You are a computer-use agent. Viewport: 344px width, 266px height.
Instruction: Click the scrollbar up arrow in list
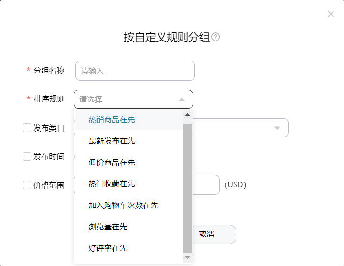pyautogui.click(x=187, y=115)
